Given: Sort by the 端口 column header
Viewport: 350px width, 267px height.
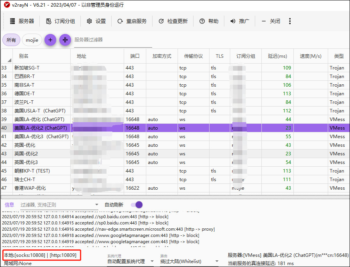Looking at the screenshot, I should point(135,56).
